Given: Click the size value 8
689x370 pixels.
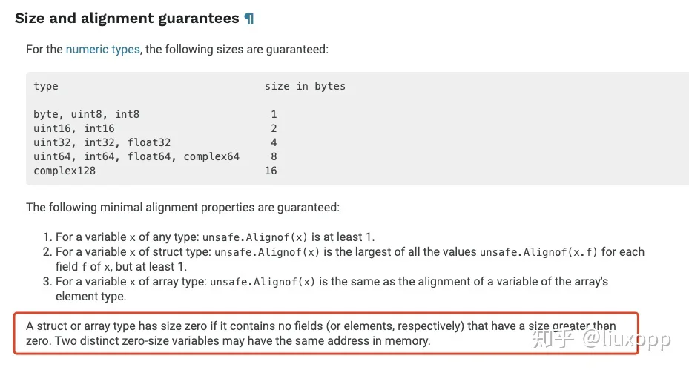Looking at the screenshot, I should tap(274, 156).
